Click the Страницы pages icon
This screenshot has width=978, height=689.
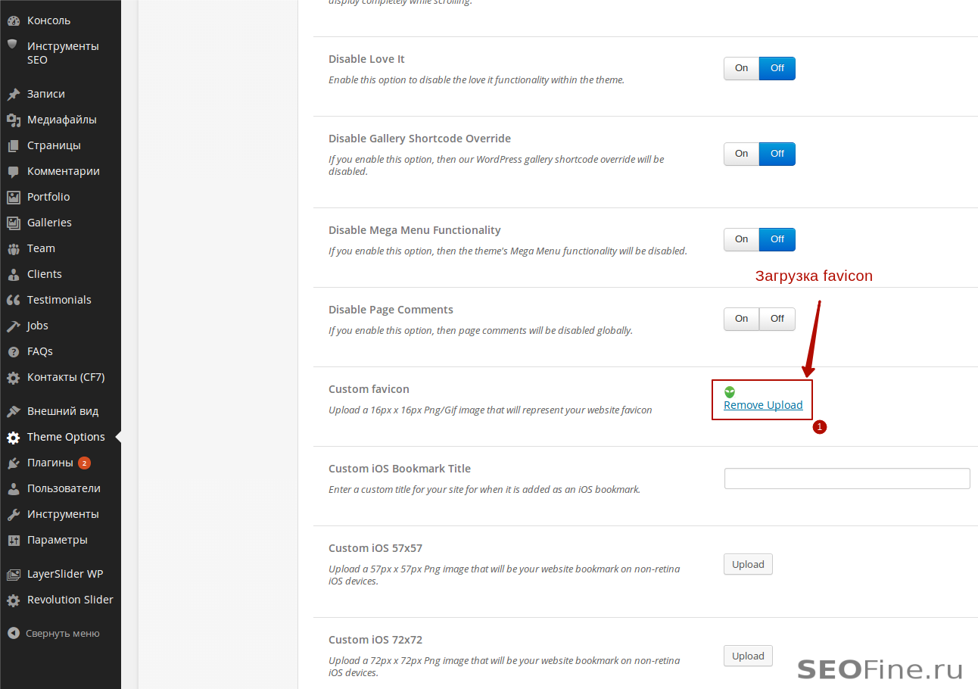click(14, 145)
